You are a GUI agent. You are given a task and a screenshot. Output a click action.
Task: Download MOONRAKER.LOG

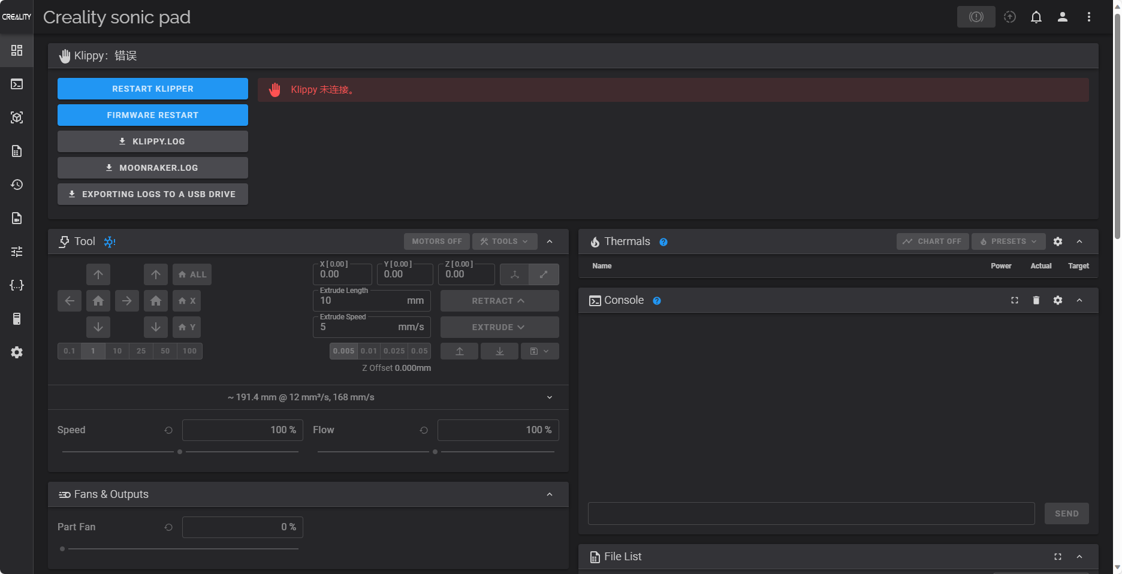pyautogui.click(x=153, y=168)
